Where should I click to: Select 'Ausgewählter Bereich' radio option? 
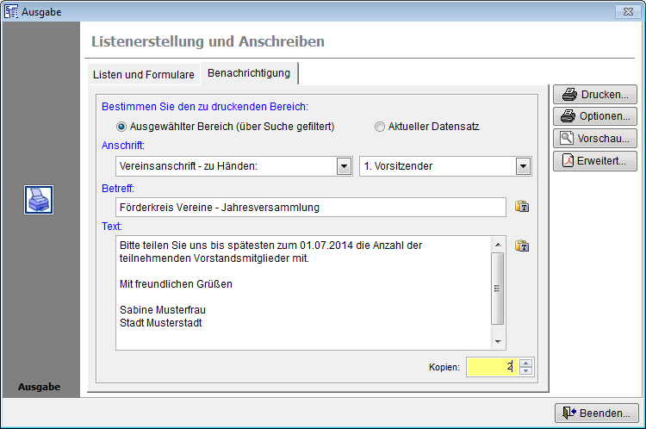point(121,127)
